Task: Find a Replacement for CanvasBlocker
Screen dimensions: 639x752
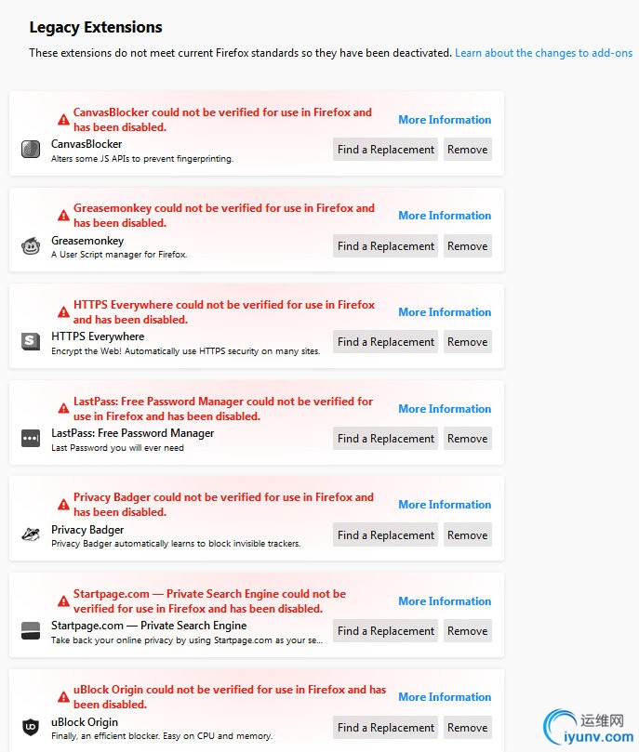Action: (386, 150)
